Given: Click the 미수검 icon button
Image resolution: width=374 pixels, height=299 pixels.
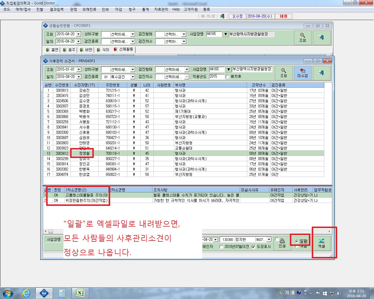Looking at the screenshot, I should pos(302,73).
